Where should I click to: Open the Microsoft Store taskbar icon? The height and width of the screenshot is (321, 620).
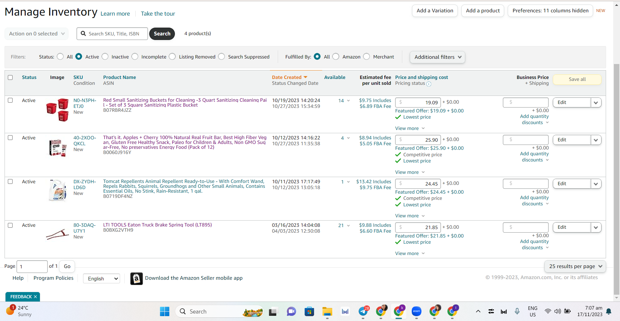pos(309,312)
